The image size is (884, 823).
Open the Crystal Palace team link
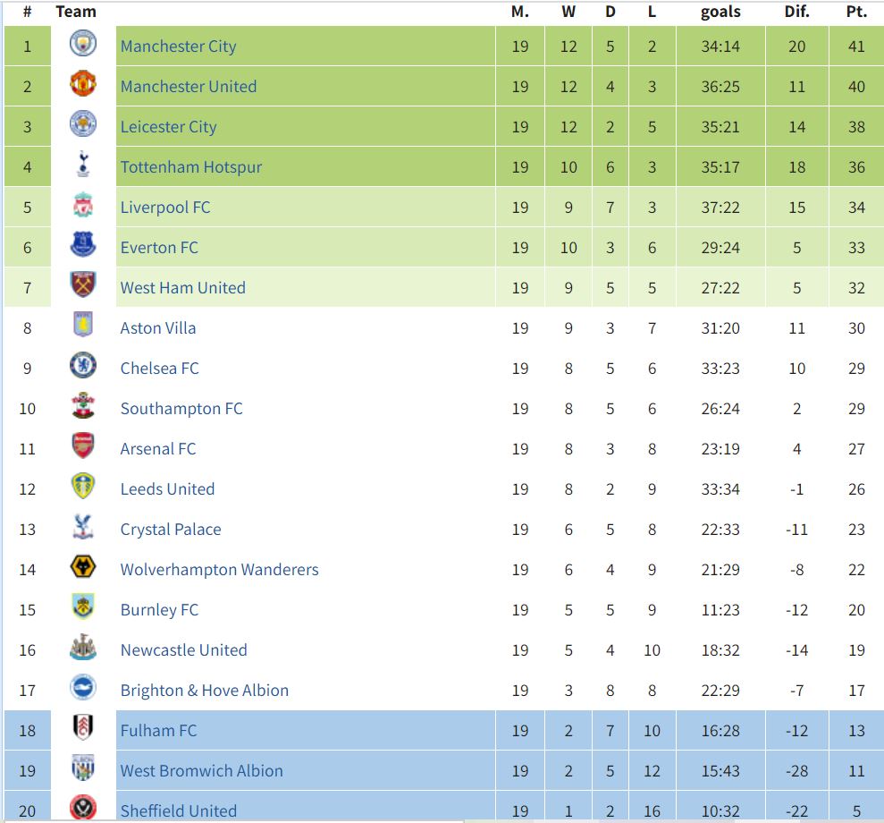[x=171, y=530]
